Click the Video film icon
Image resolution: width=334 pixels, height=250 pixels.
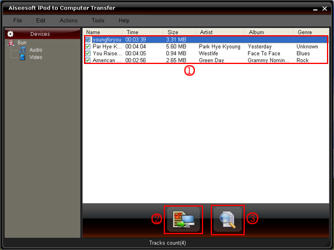(22, 58)
